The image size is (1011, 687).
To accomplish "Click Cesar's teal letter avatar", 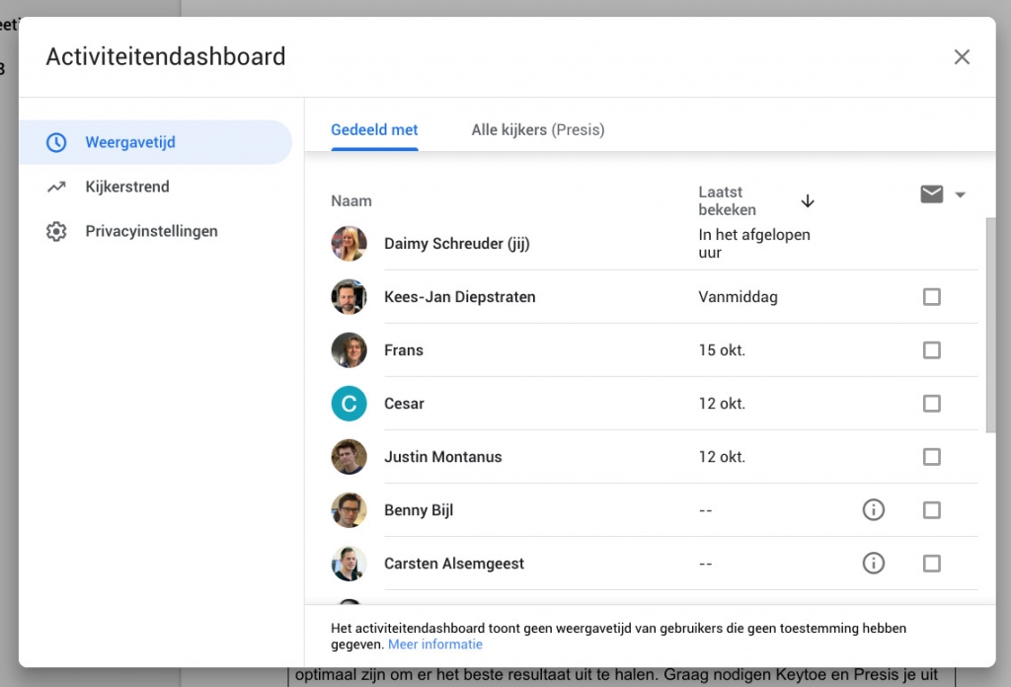I will [349, 404].
